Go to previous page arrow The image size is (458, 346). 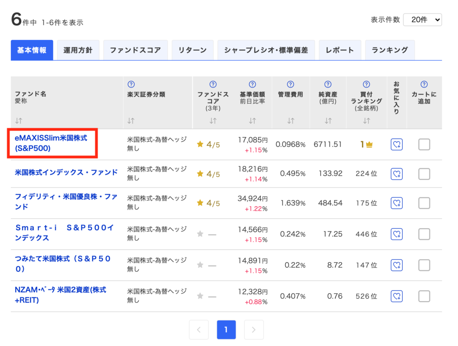click(x=199, y=329)
